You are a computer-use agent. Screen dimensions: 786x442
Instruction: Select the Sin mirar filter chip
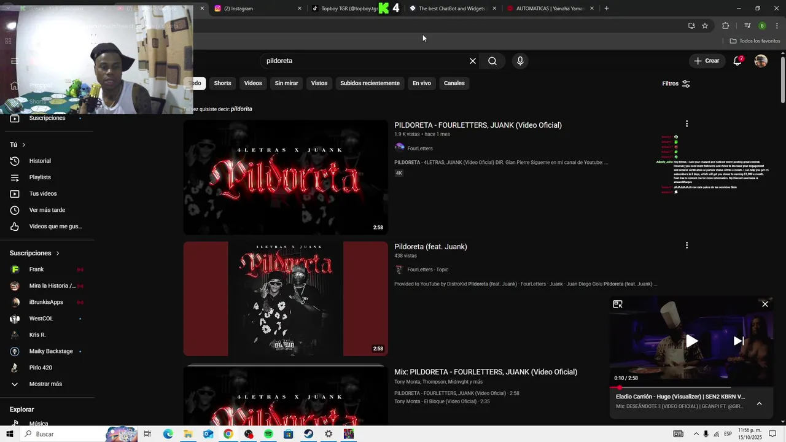(286, 83)
